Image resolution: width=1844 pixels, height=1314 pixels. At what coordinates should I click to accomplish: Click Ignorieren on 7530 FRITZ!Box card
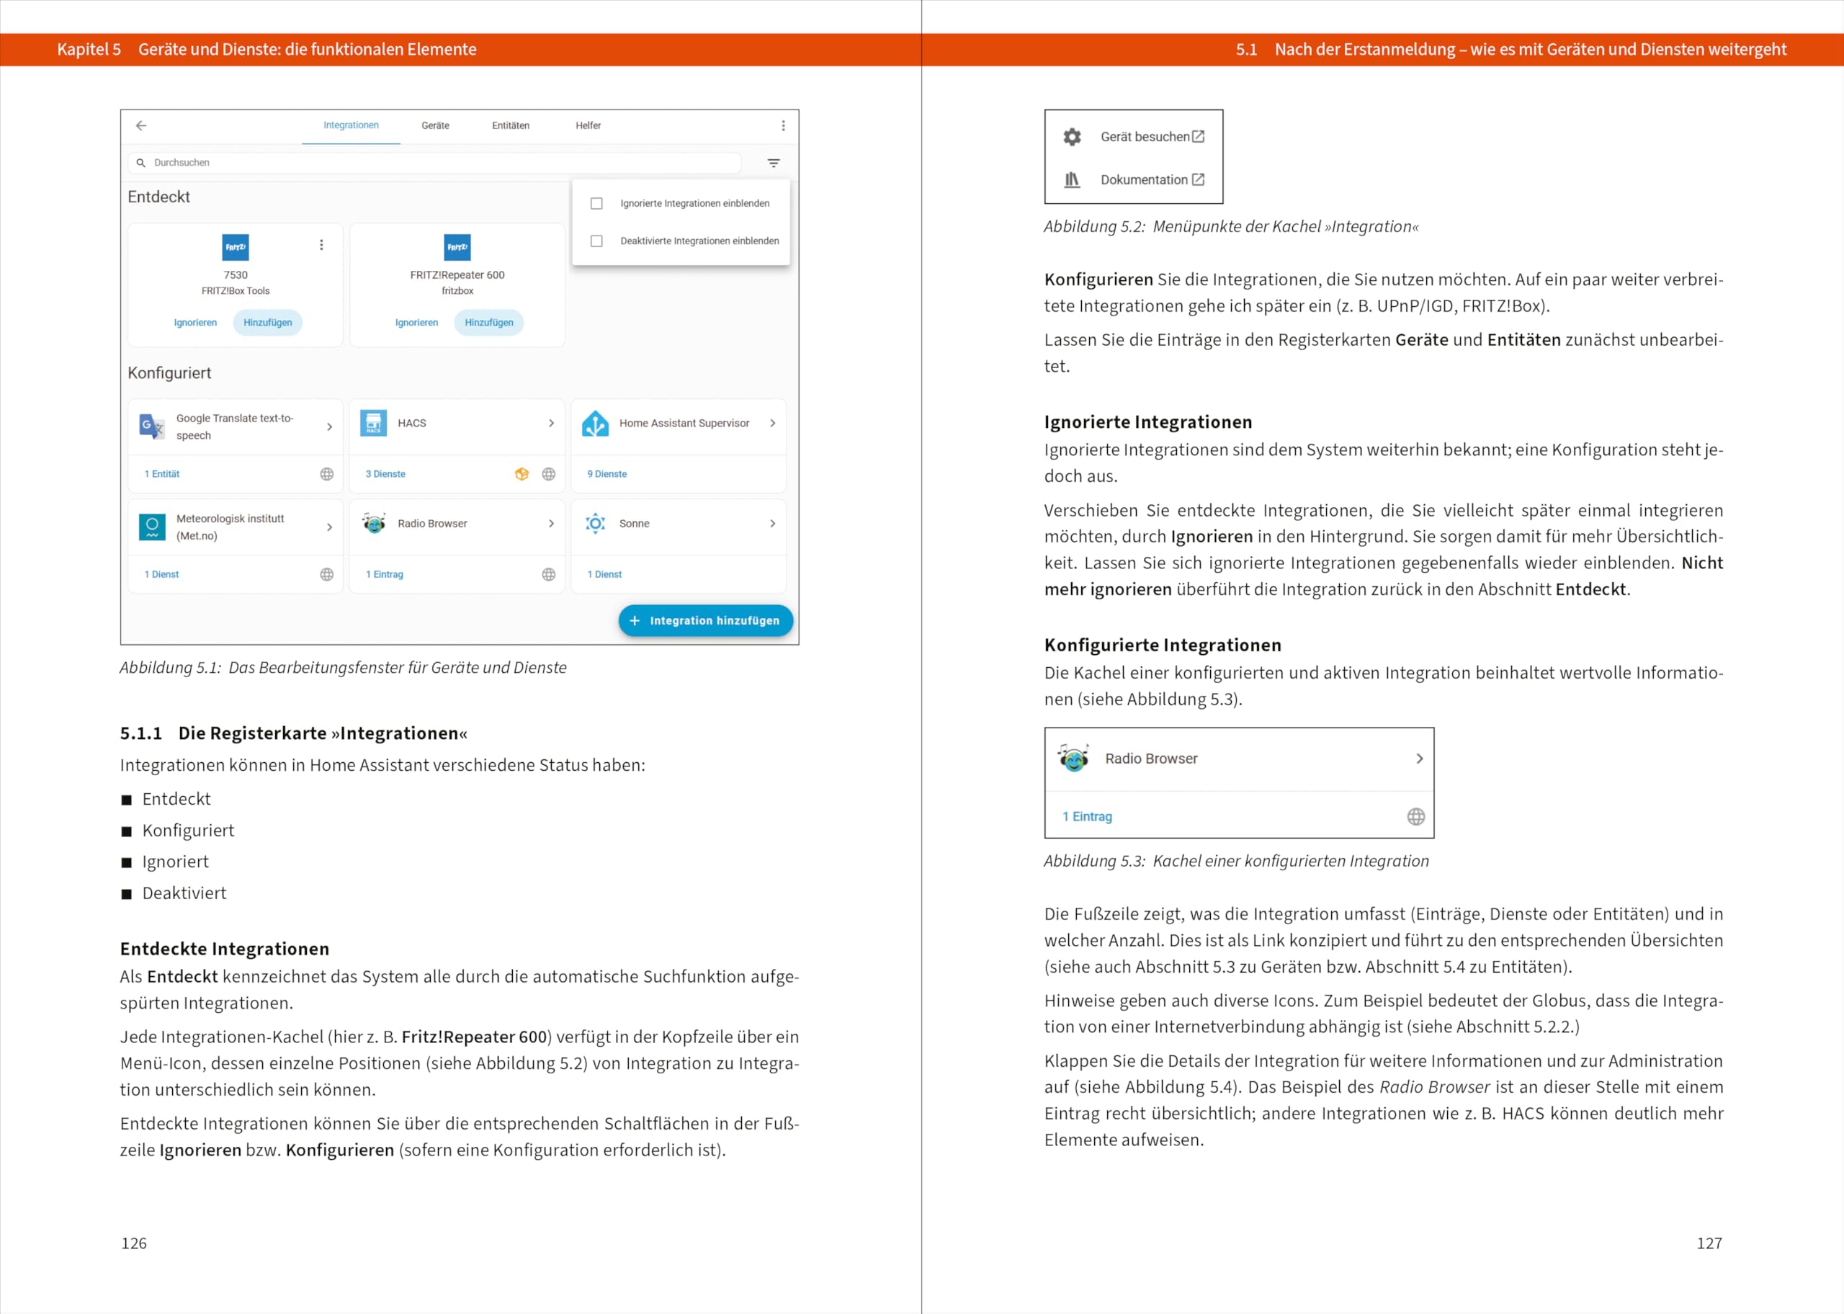click(x=195, y=323)
